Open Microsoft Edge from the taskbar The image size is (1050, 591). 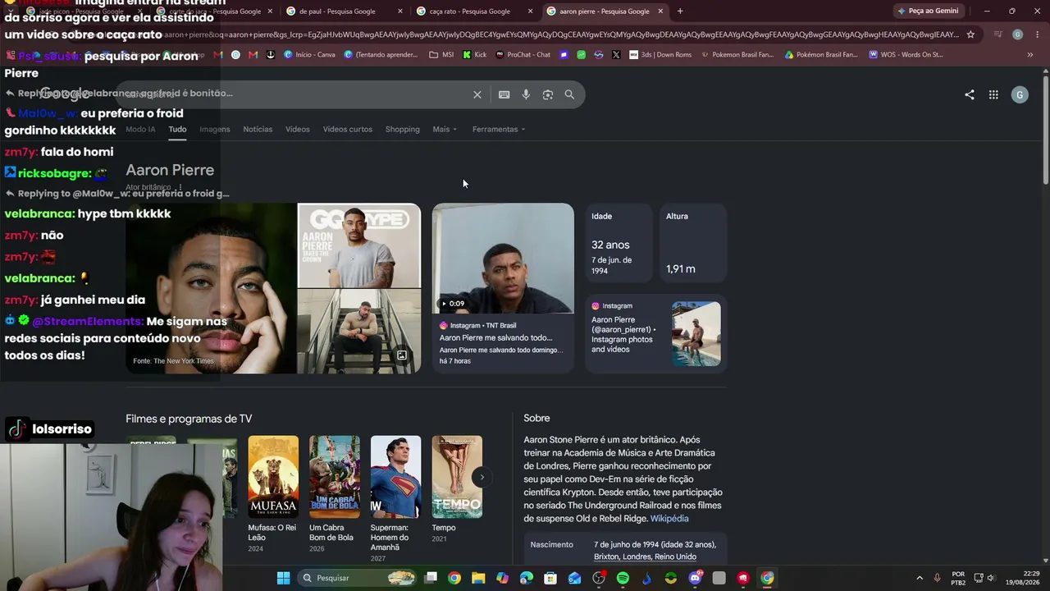(x=527, y=578)
